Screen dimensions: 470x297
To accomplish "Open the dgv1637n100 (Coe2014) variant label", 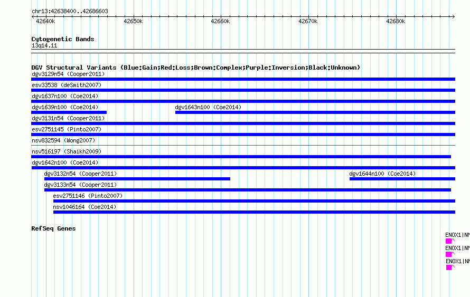I will point(65,96).
